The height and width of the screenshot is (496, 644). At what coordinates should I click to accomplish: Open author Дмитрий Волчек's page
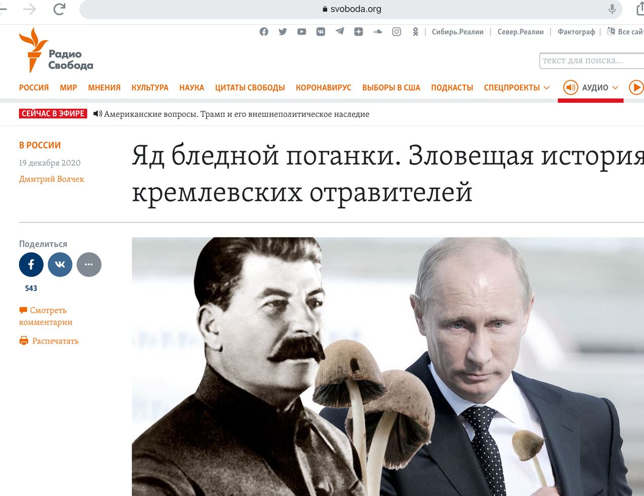51,179
